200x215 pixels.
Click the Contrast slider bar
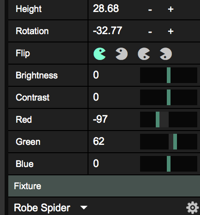point(169,97)
